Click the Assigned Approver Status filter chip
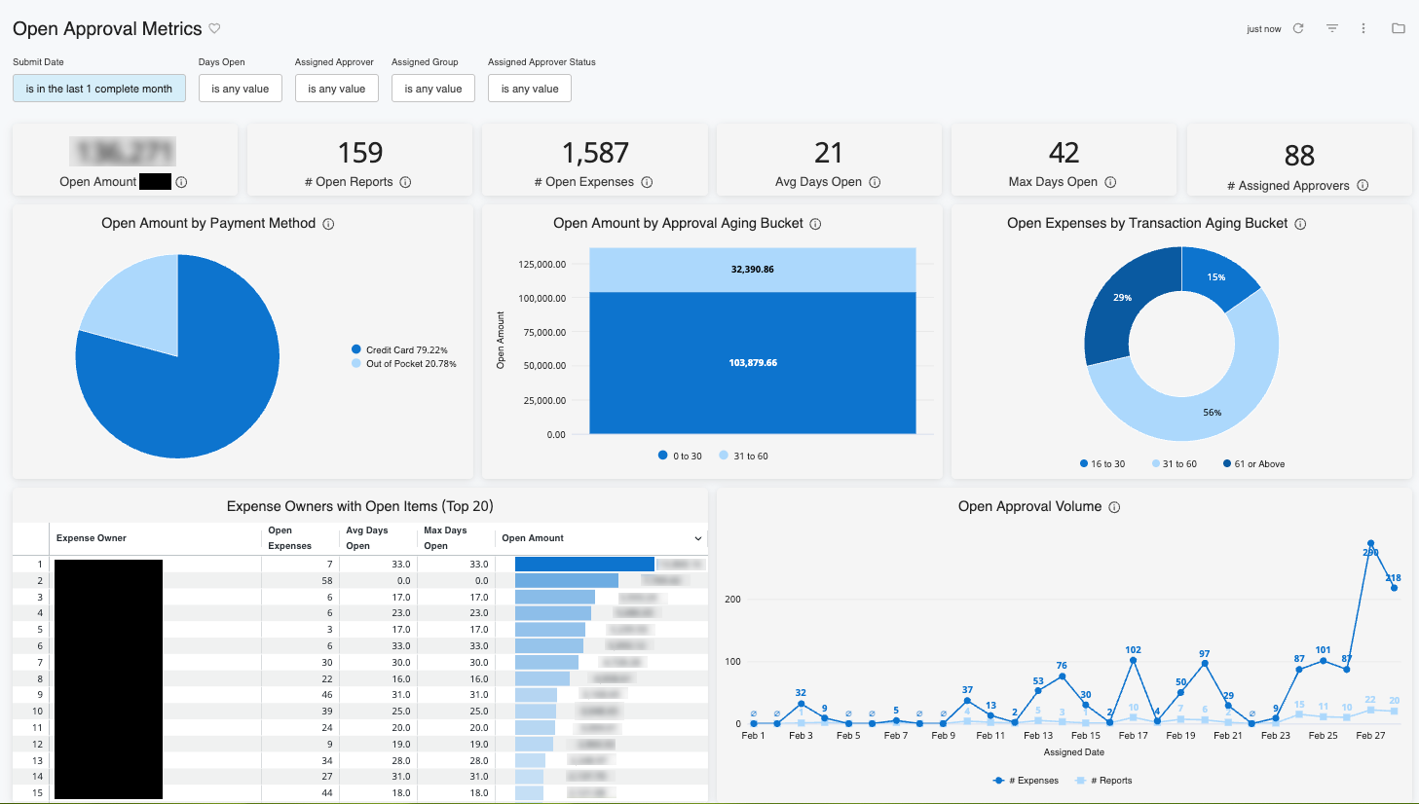1419x804 pixels. (529, 88)
